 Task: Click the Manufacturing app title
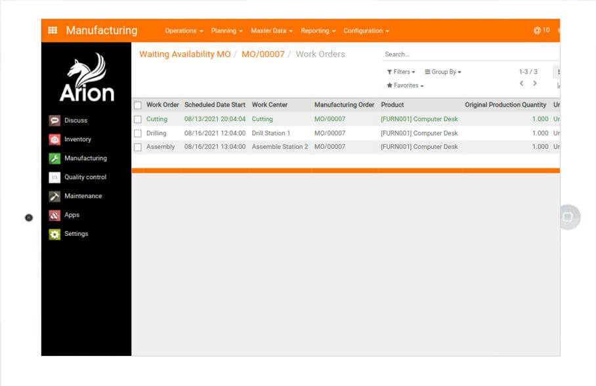coord(102,30)
